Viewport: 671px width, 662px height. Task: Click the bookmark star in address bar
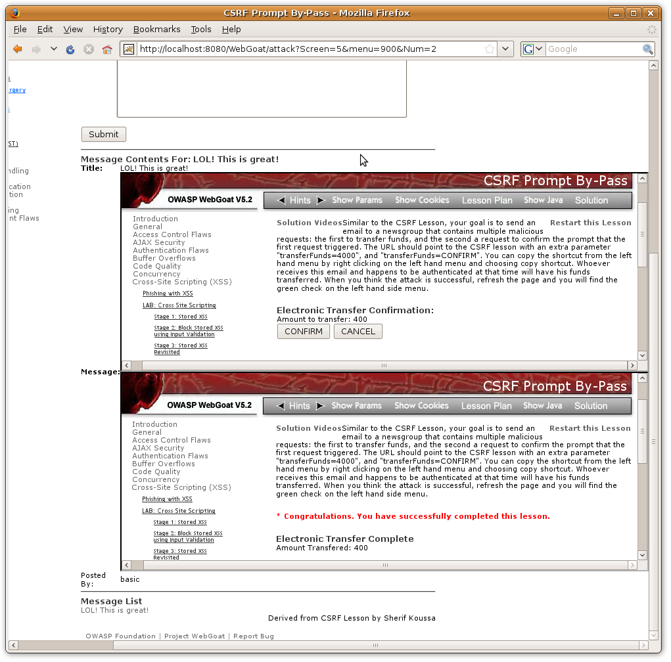click(489, 49)
